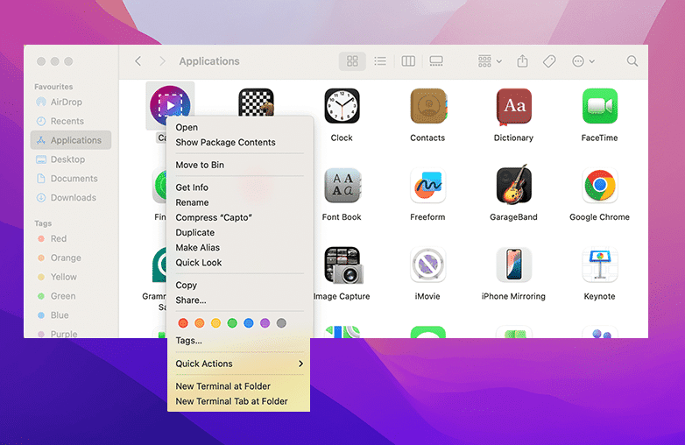685x445 pixels.
Task: Choose Share... from context menu
Action: pyautogui.click(x=239, y=300)
